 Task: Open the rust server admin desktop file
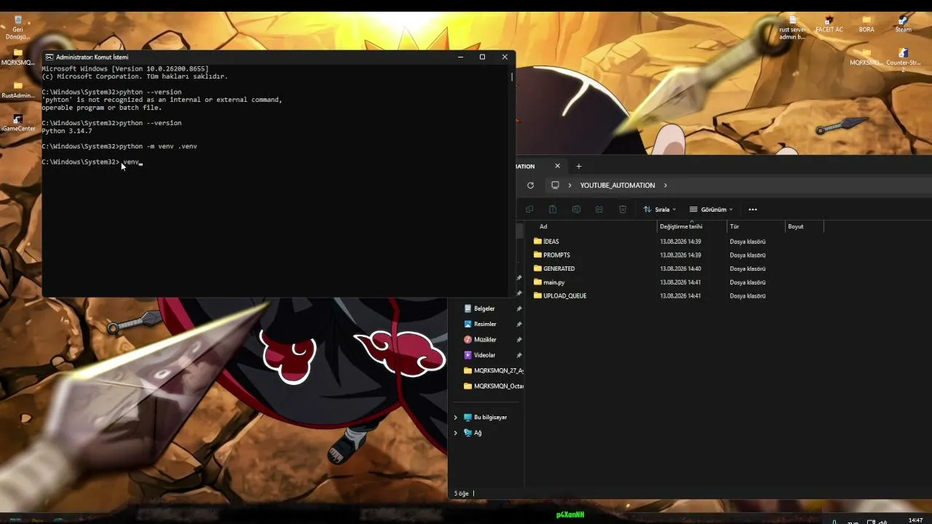793,28
